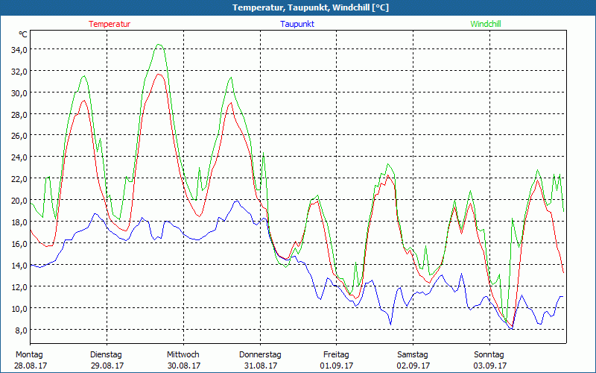This screenshot has width=596, height=373.
Task: Click the Freitag day label
Action: (x=337, y=354)
